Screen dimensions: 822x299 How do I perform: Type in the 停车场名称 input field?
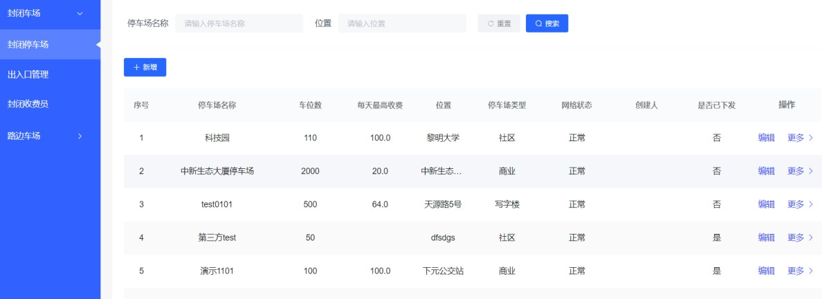pyautogui.click(x=239, y=24)
